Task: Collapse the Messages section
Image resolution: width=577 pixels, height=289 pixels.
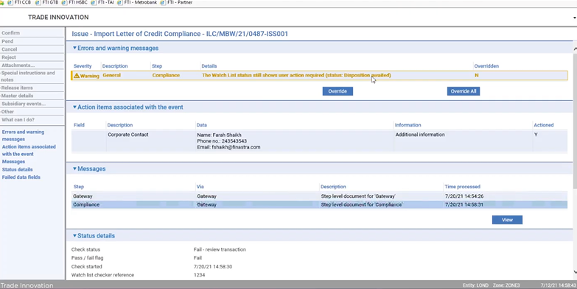Action: pos(74,168)
